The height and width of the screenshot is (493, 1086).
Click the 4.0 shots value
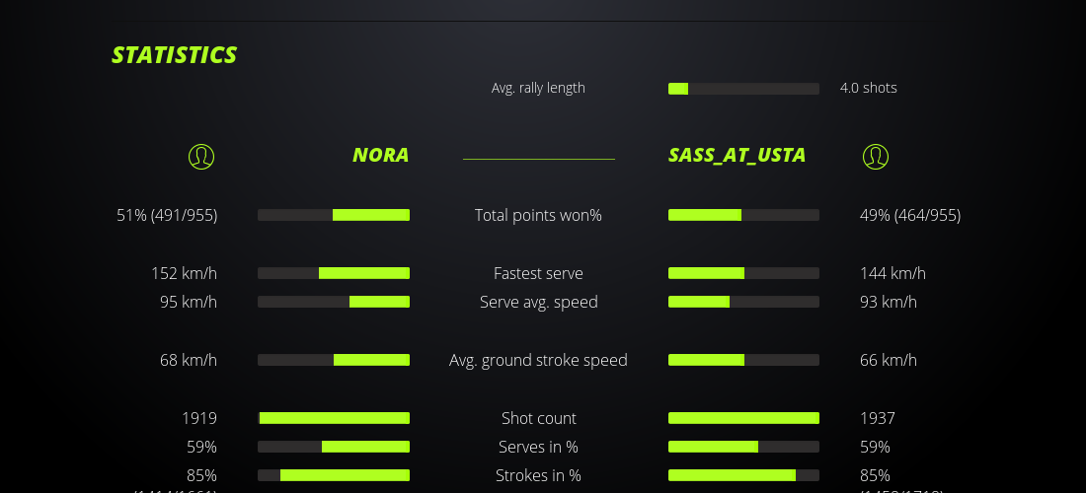point(868,88)
